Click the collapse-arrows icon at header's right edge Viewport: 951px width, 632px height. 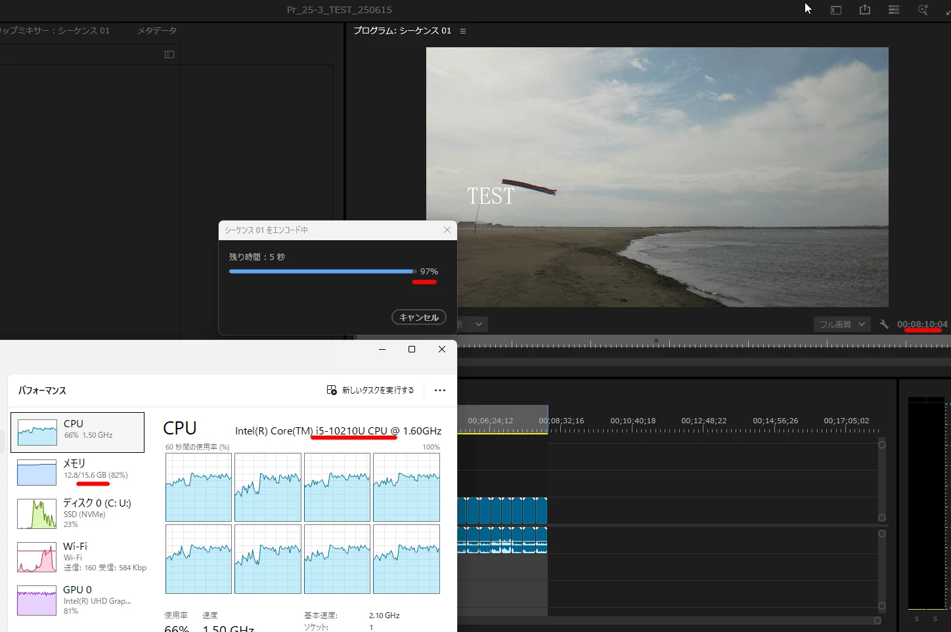pos(947,10)
